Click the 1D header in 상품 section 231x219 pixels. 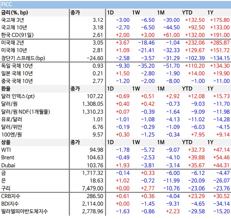(110, 142)
